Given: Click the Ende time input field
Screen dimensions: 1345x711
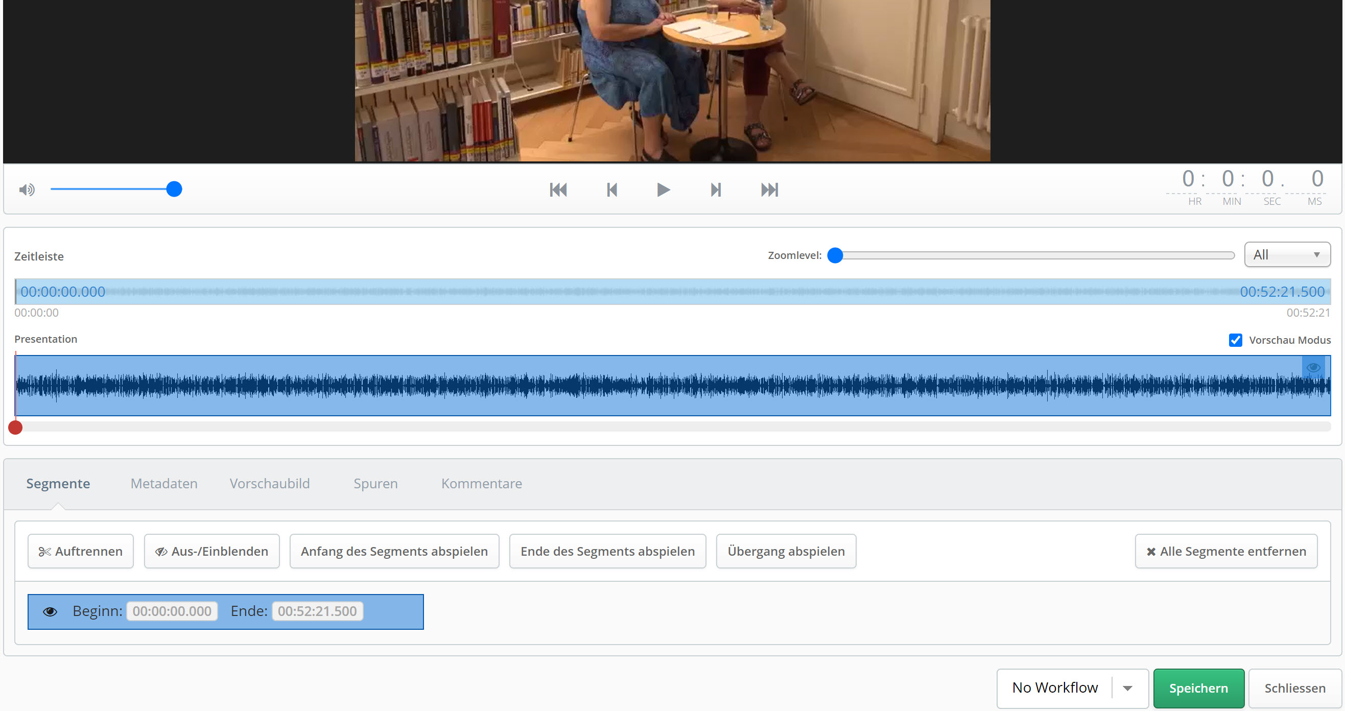Looking at the screenshot, I should pos(317,611).
